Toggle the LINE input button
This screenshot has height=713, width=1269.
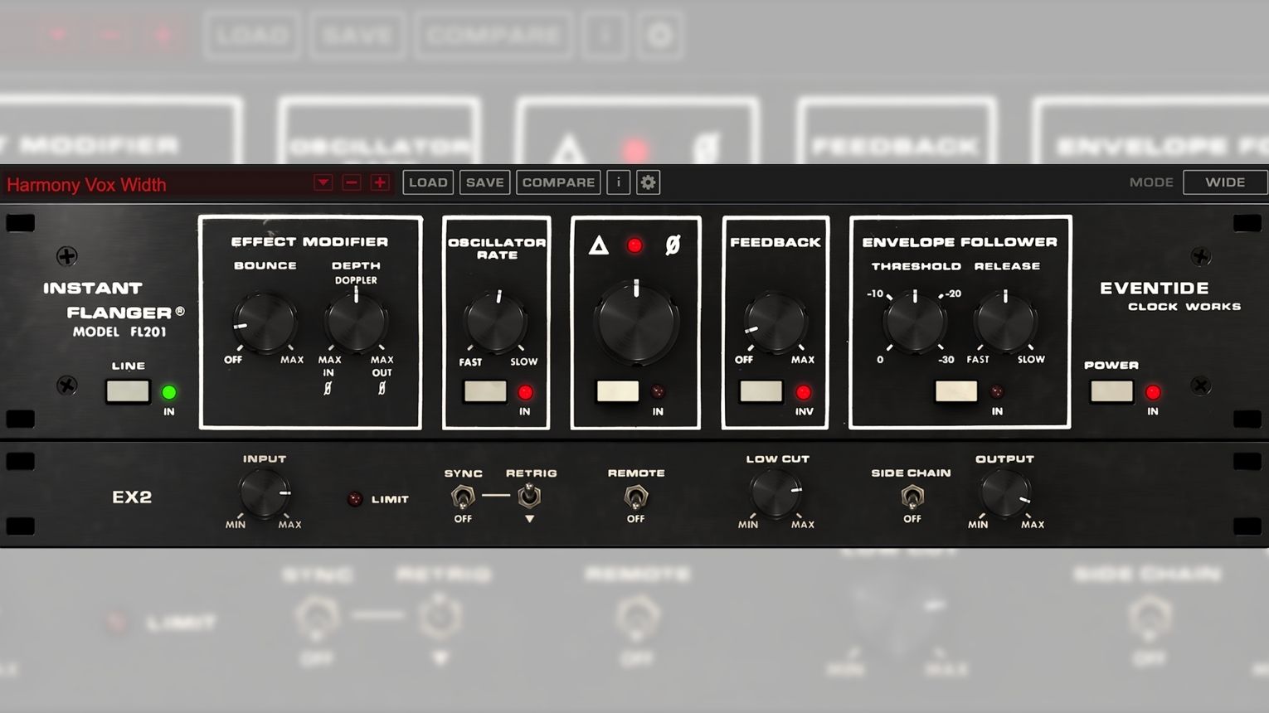point(126,390)
